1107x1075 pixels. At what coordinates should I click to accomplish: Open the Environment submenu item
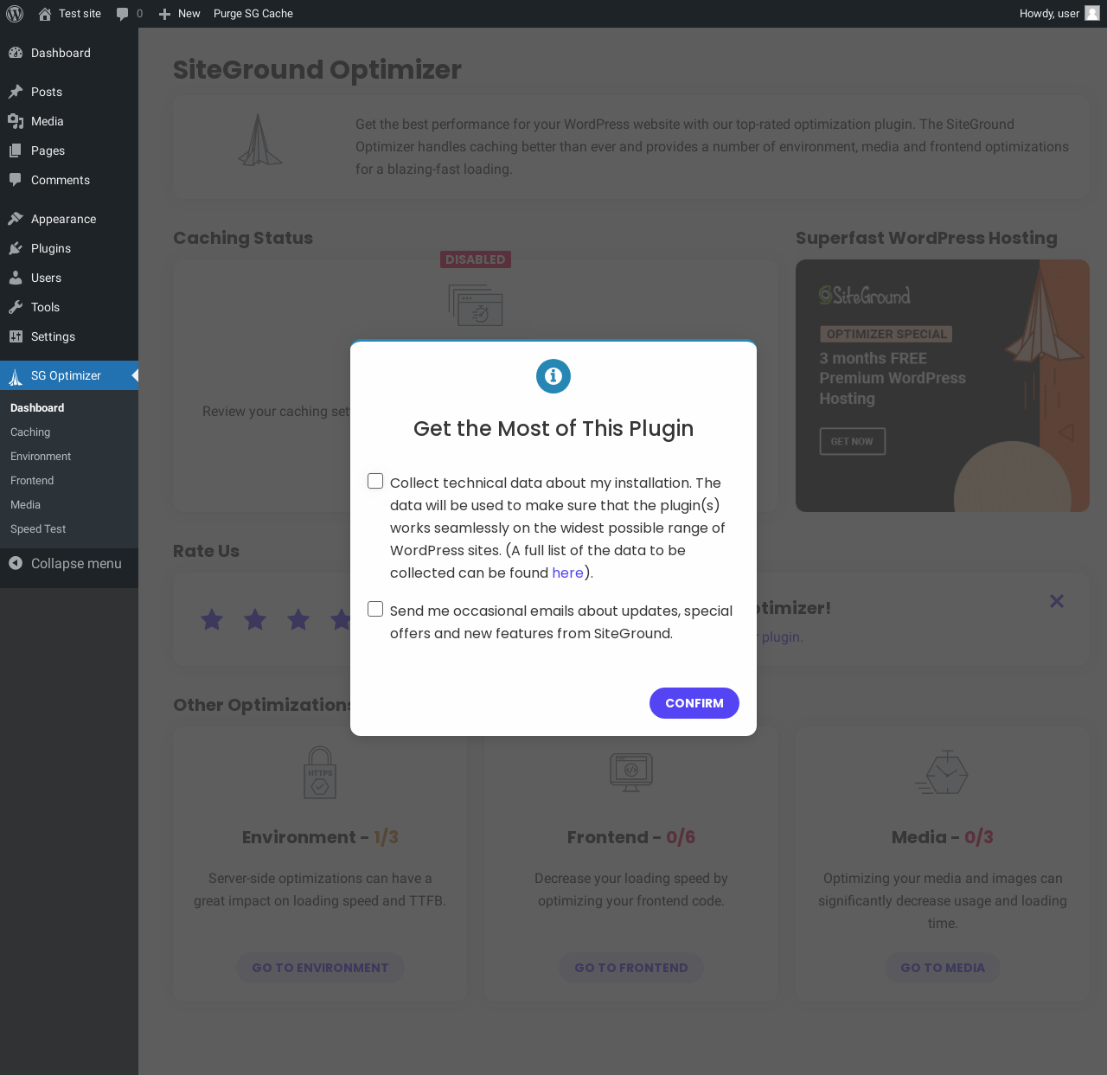pos(41,457)
